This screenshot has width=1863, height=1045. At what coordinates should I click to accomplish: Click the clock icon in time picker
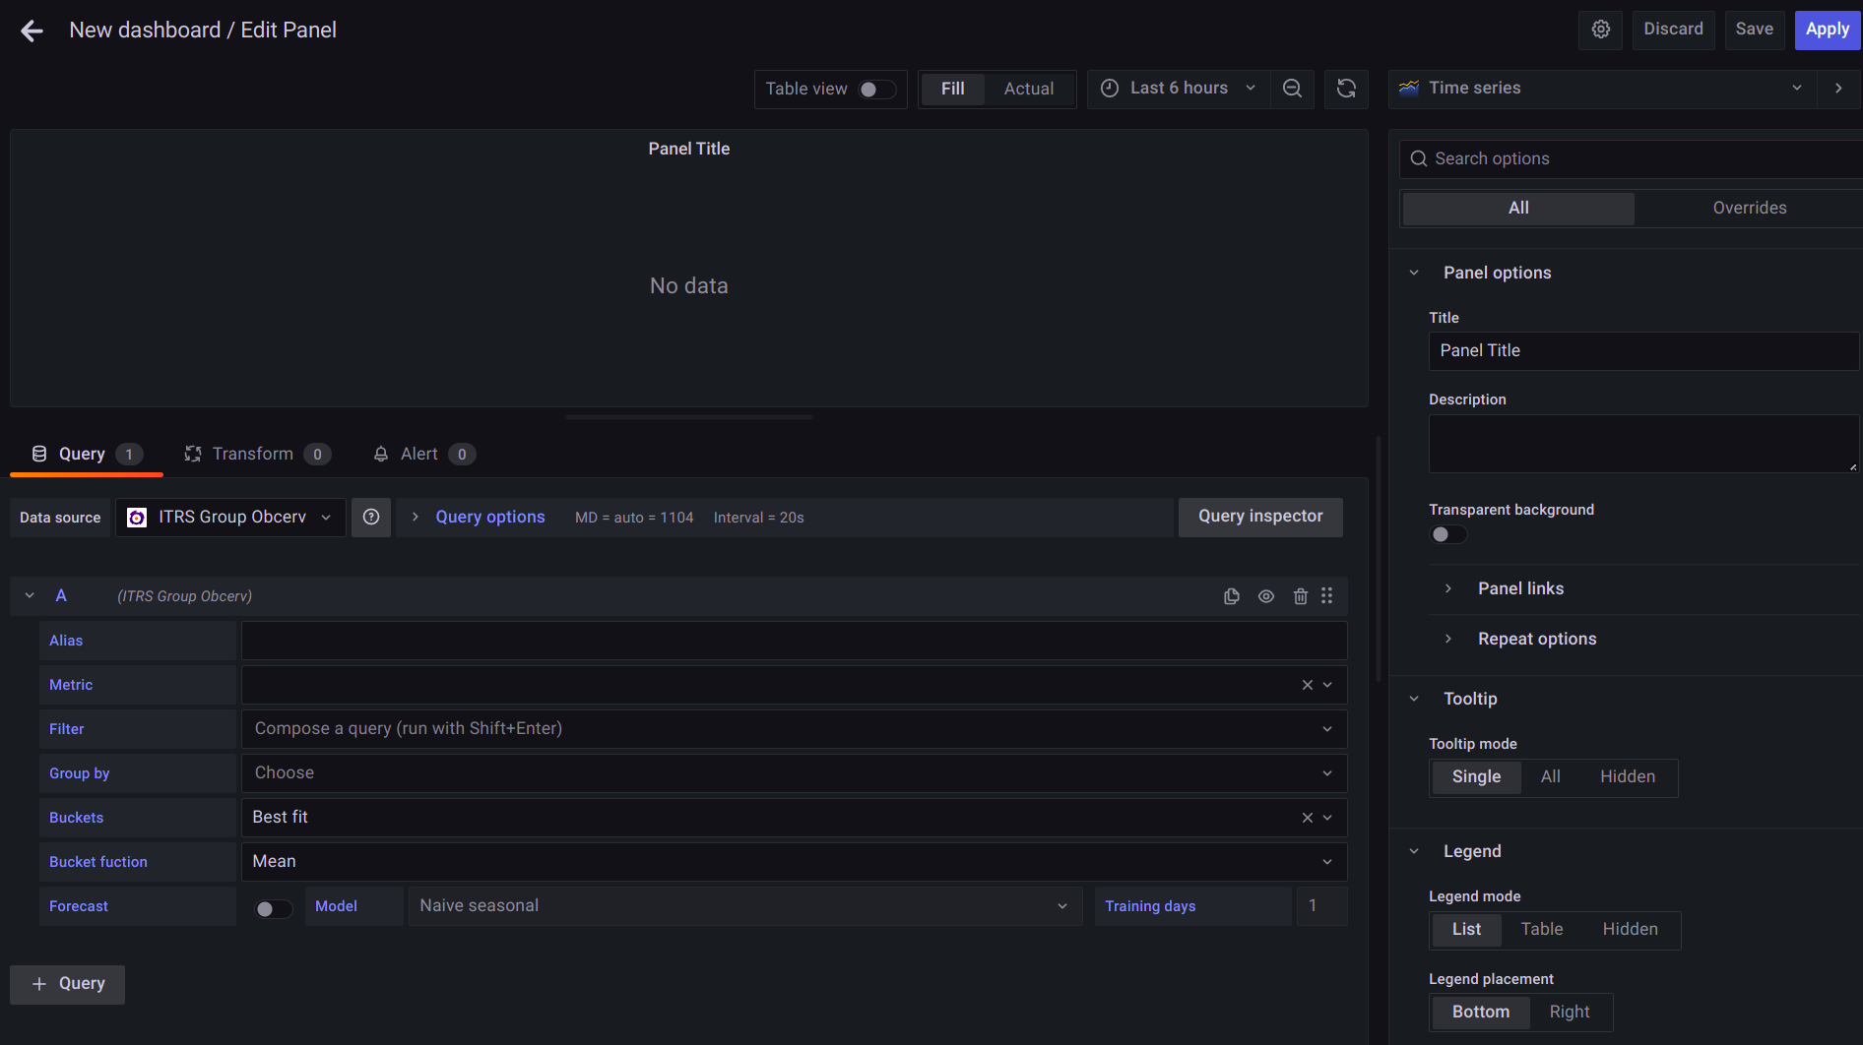[1110, 89]
